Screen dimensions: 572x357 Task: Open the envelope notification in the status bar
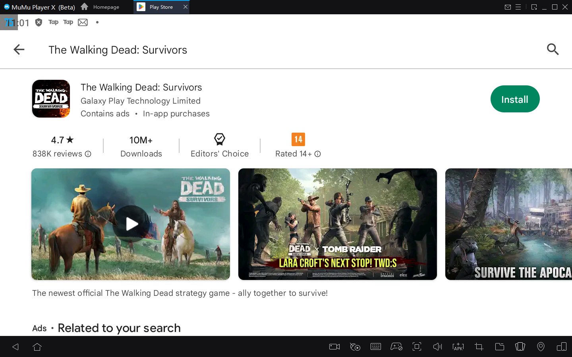83,22
